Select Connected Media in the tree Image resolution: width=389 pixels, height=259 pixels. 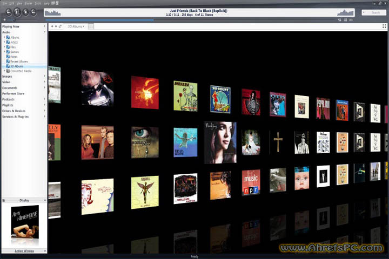[x=21, y=71]
